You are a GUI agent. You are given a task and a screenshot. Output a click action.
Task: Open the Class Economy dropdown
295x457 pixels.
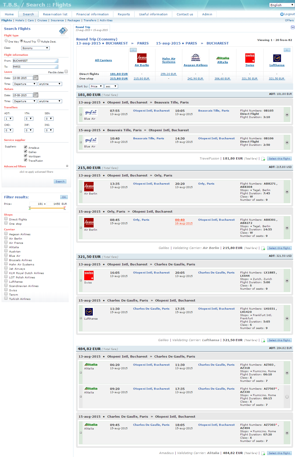(x=35, y=48)
